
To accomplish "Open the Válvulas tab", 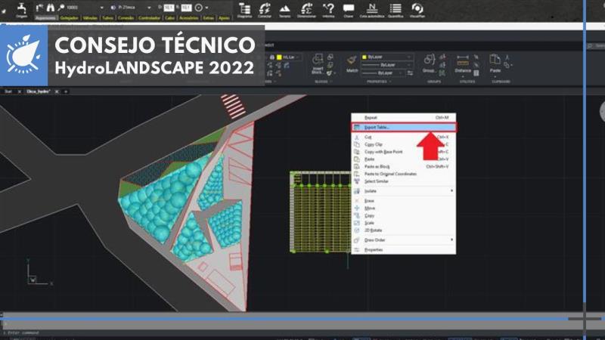I will [x=90, y=17].
